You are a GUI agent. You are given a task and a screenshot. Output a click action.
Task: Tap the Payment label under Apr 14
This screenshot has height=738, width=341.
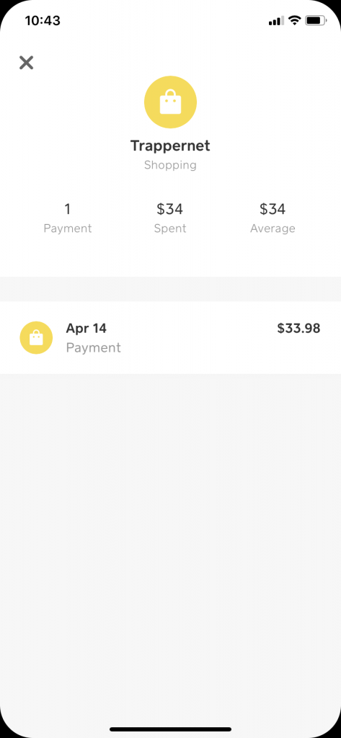click(x=93, y=348)
